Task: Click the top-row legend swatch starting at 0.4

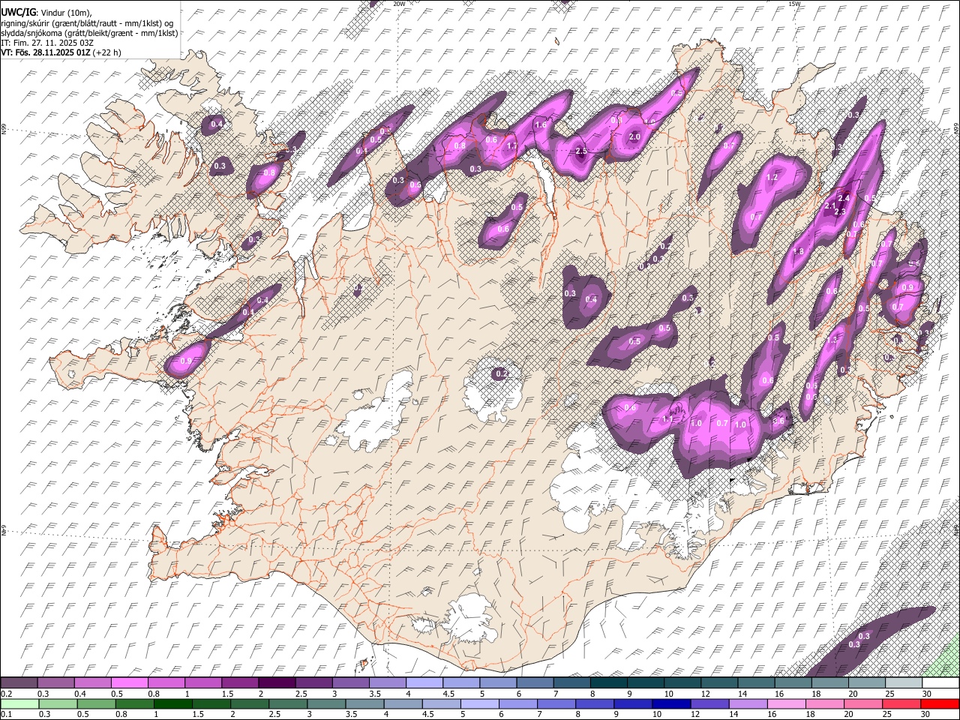Action: pos(93,682)
